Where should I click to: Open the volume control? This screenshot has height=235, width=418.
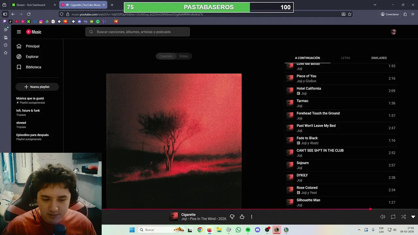coord(383,217)
